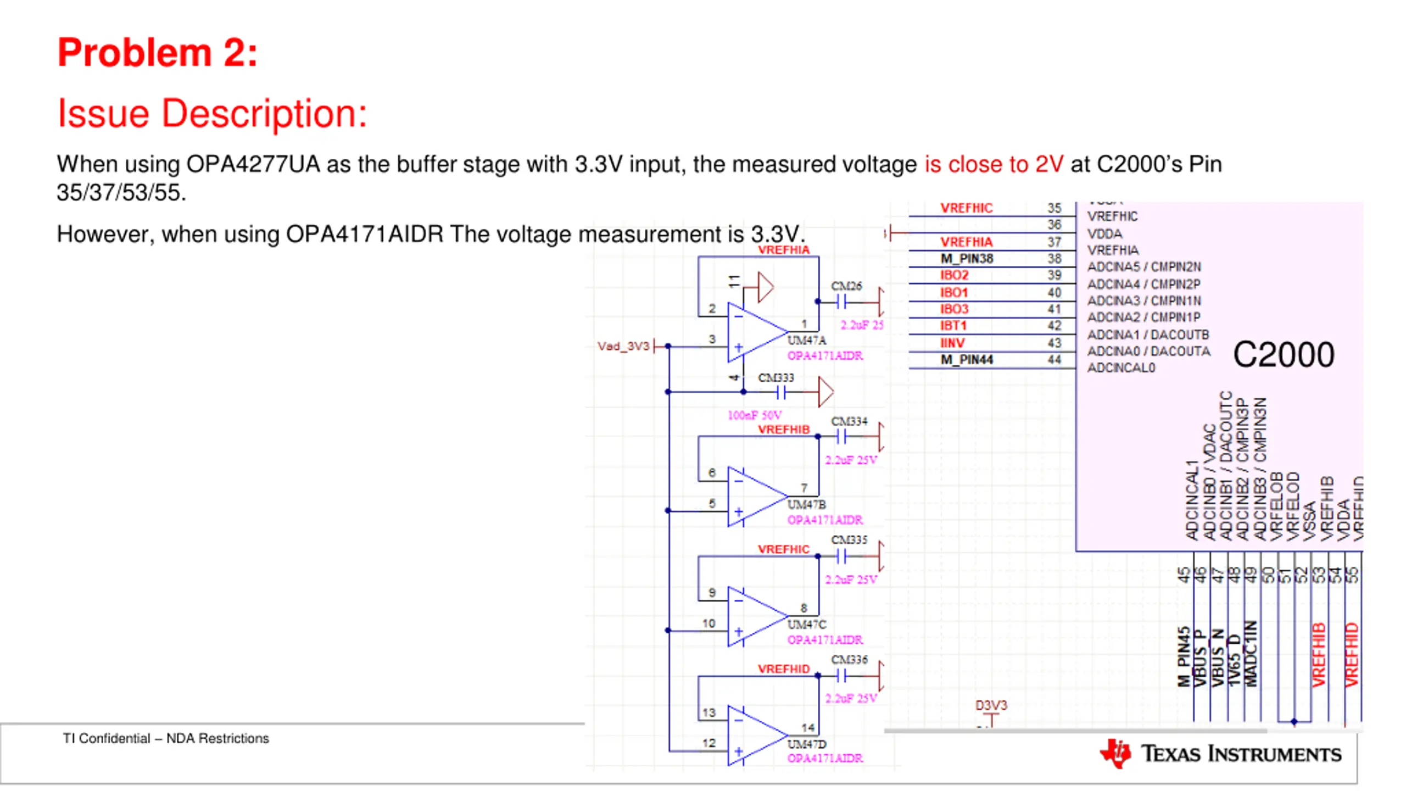Click the IBT1 net label
This screenshot has height=791, width=1406.
(x=953, y=326)
